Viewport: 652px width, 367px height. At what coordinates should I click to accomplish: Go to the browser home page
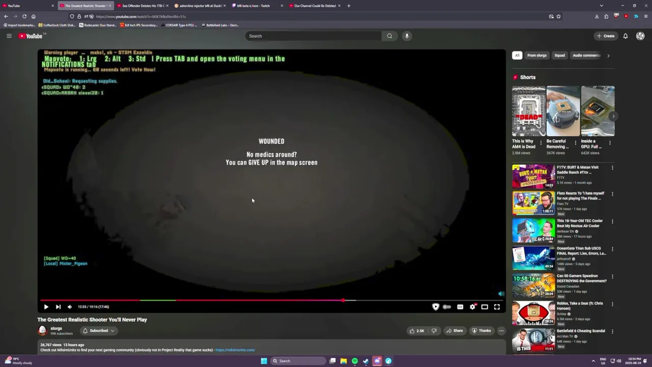(33, 16)
